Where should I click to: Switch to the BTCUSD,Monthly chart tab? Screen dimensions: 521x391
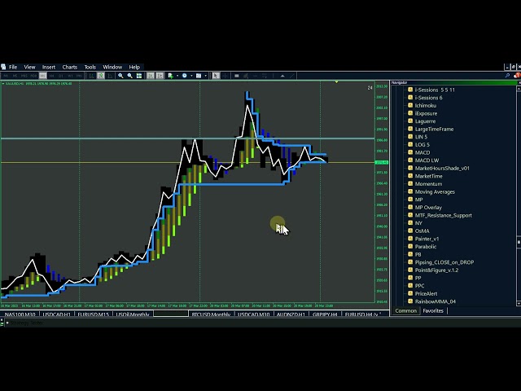point(209,314)
